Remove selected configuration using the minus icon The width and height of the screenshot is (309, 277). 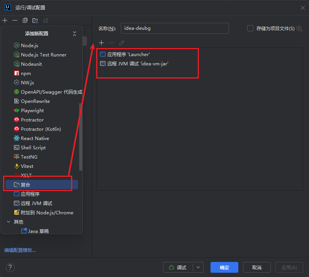(x=15, y=21)
